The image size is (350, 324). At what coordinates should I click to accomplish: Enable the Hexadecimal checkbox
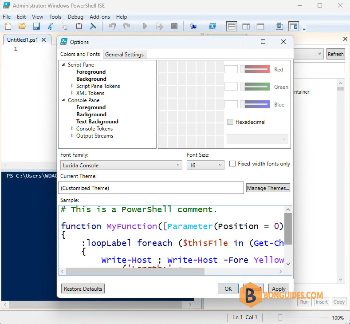pos(230,122)
